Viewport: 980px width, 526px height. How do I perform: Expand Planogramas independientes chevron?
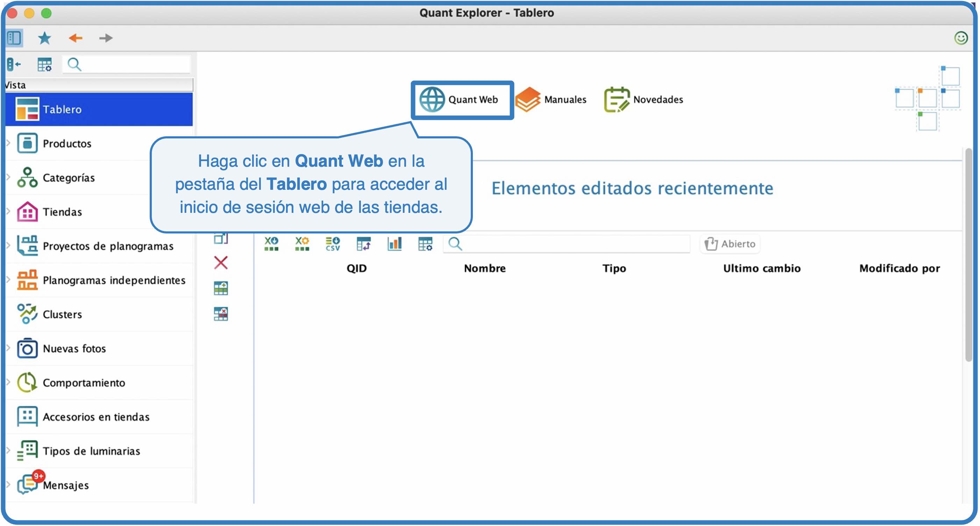(x=8, y=280)
